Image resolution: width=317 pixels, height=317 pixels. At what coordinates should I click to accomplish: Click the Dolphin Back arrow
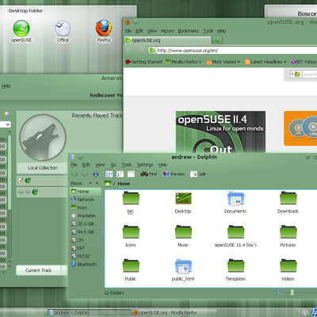tap(74, 174)
